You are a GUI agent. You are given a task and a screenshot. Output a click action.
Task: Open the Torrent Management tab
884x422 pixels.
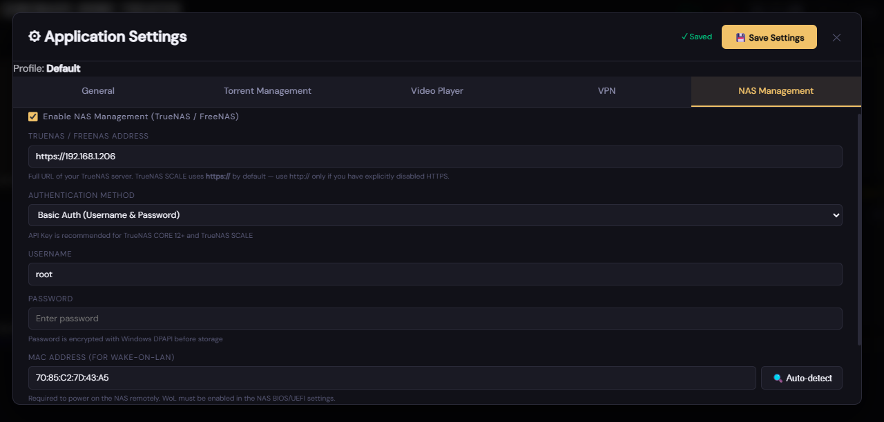(x=267, y=90)
